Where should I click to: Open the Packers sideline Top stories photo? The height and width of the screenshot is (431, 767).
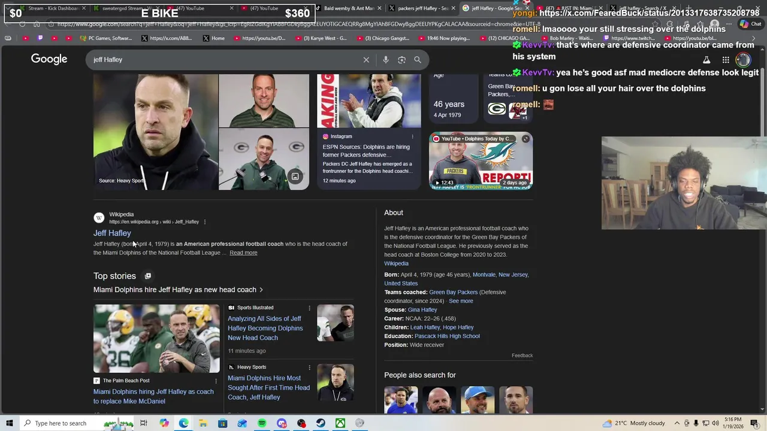(156, 339)
